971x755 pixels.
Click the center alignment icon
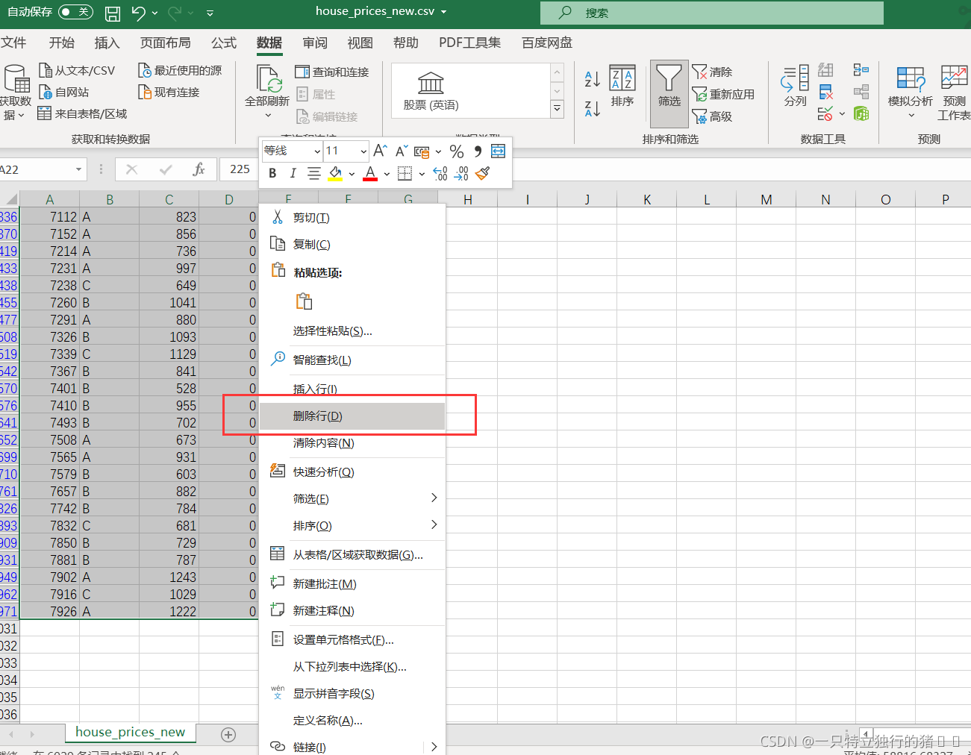pos(314,173)
